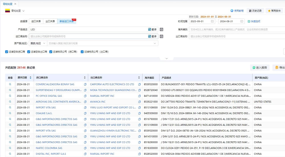This screenshot has width=285, height=157.
Task: Focus 出口商名称 input field
Action: pyautogui.click(x=237, y=36)
